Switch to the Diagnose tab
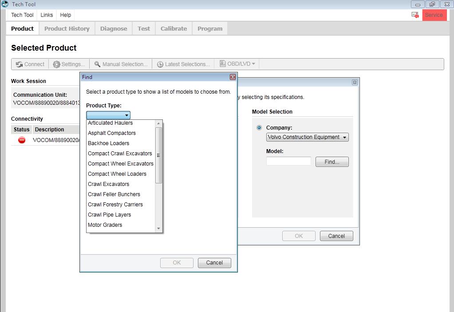The height and width of the screenshot is (312, 454). 114,29
